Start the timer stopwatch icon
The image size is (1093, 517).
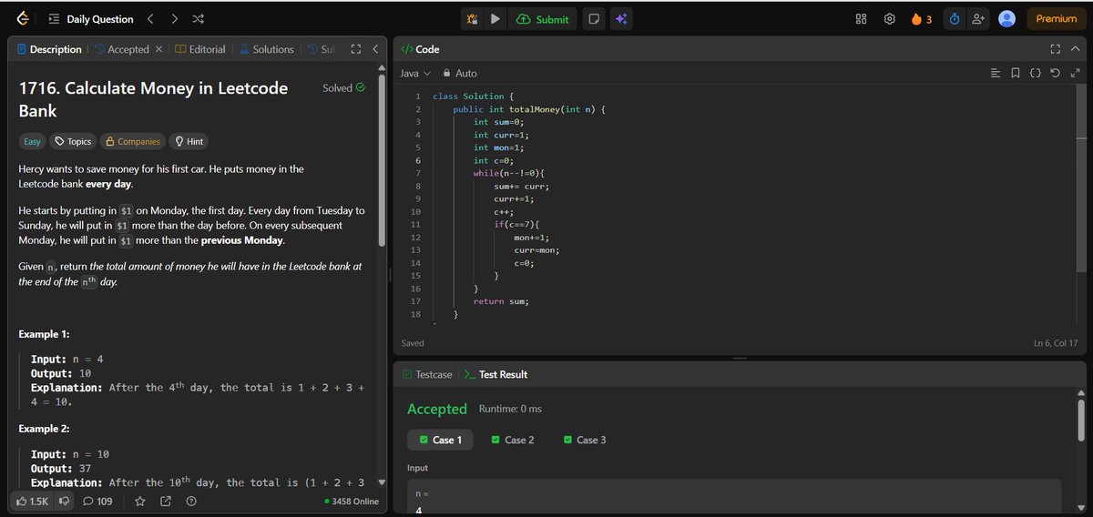pyautogui.click(x=955, y=19)
